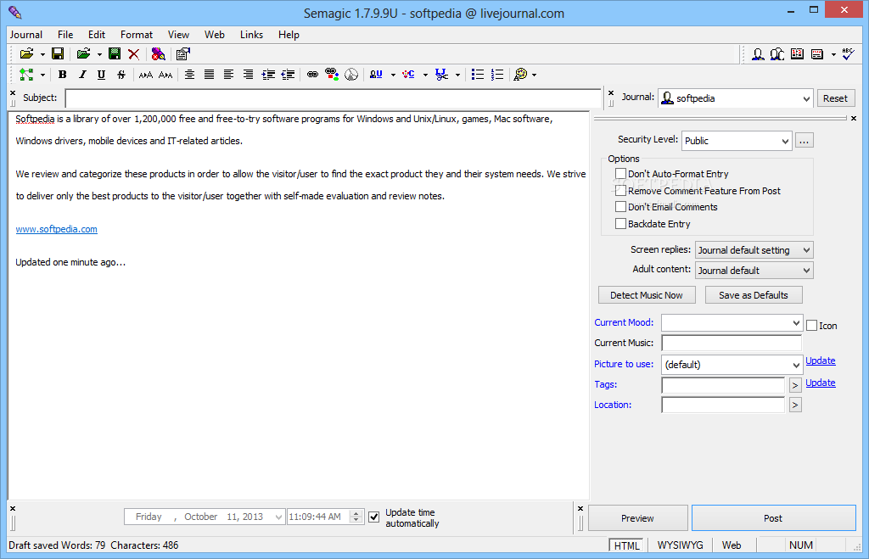
Task: Expand the LJ user tag dropdown arrow
Action: [393, 75]
